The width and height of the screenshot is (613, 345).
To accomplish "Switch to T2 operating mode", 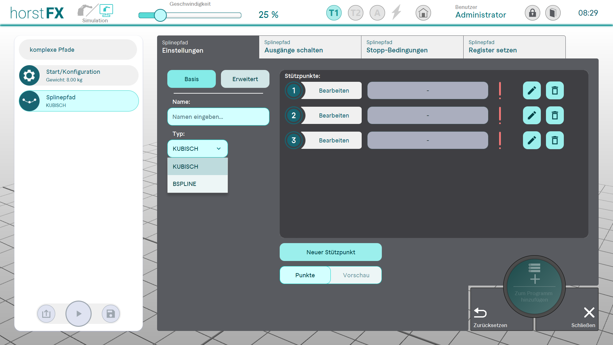I will point(355,13).
